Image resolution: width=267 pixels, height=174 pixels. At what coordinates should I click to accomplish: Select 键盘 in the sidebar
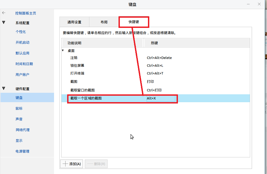click(27, 98)
